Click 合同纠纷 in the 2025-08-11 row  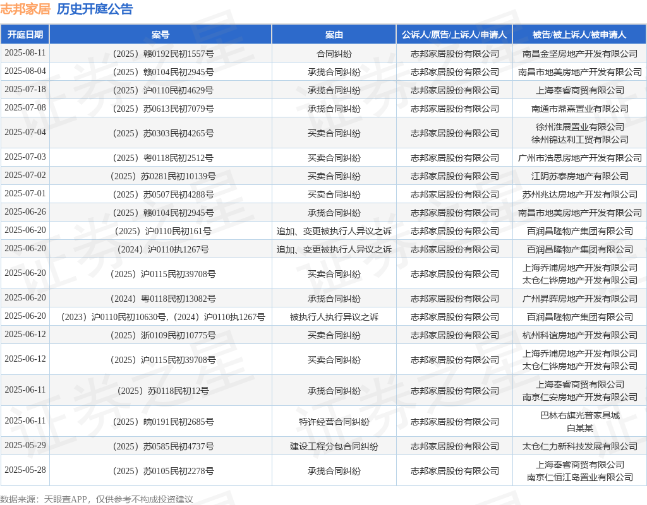click(334, 54)
